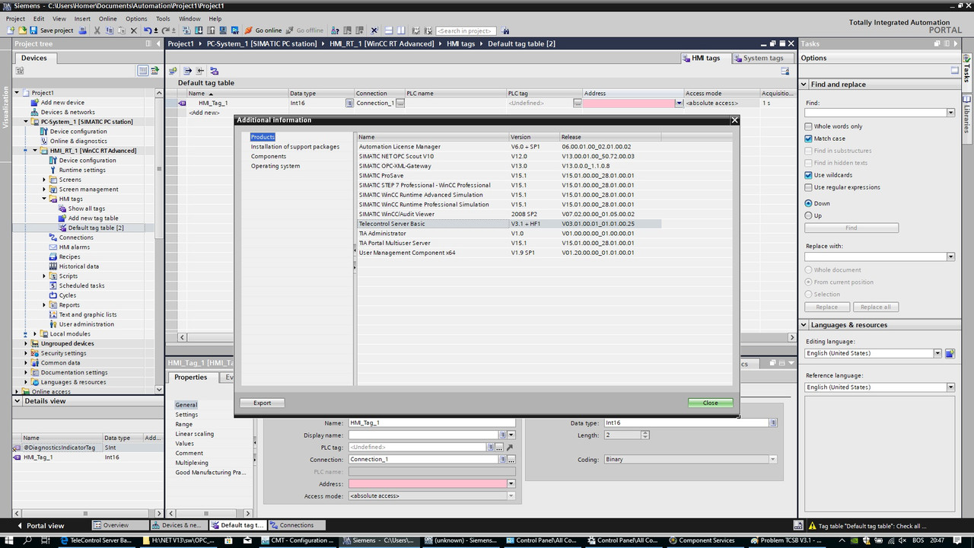The width and height of the screenshot is (974, 548).
Task: Open Connections in the project tree
Action: coord(76,237)
